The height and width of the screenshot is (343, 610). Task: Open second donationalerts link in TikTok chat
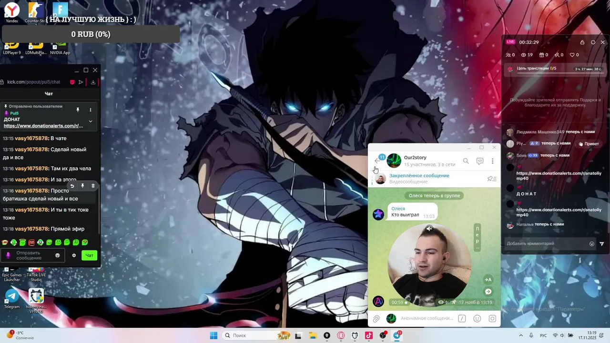coord(559,212)
